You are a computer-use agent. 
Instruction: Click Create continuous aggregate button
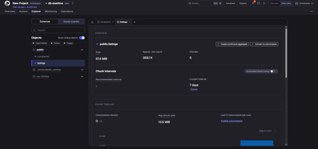pyautogui.click(x=232, y=44)
